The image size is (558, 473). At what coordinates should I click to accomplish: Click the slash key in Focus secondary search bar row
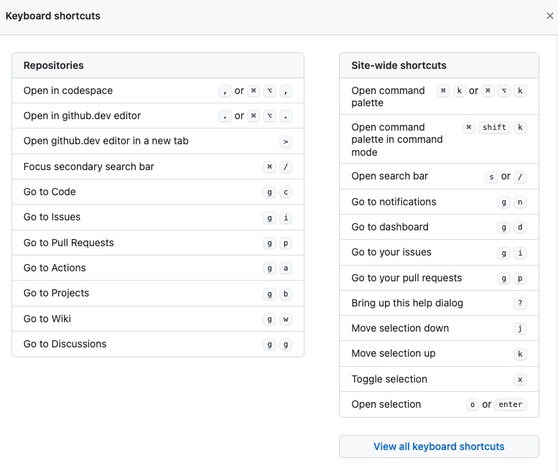[x=286, y=167]
